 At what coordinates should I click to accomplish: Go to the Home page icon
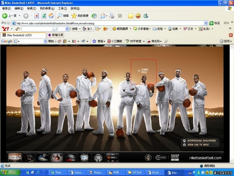[x=51, y=16]
